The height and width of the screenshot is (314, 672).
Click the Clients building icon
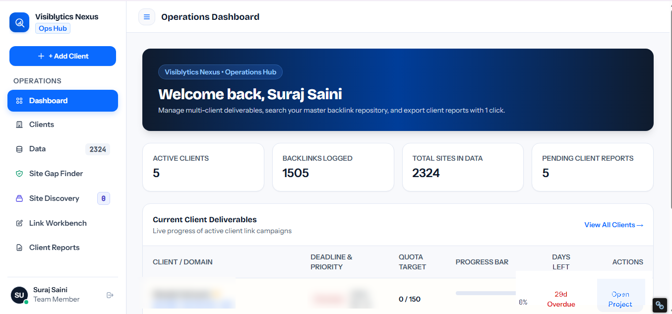19,125
